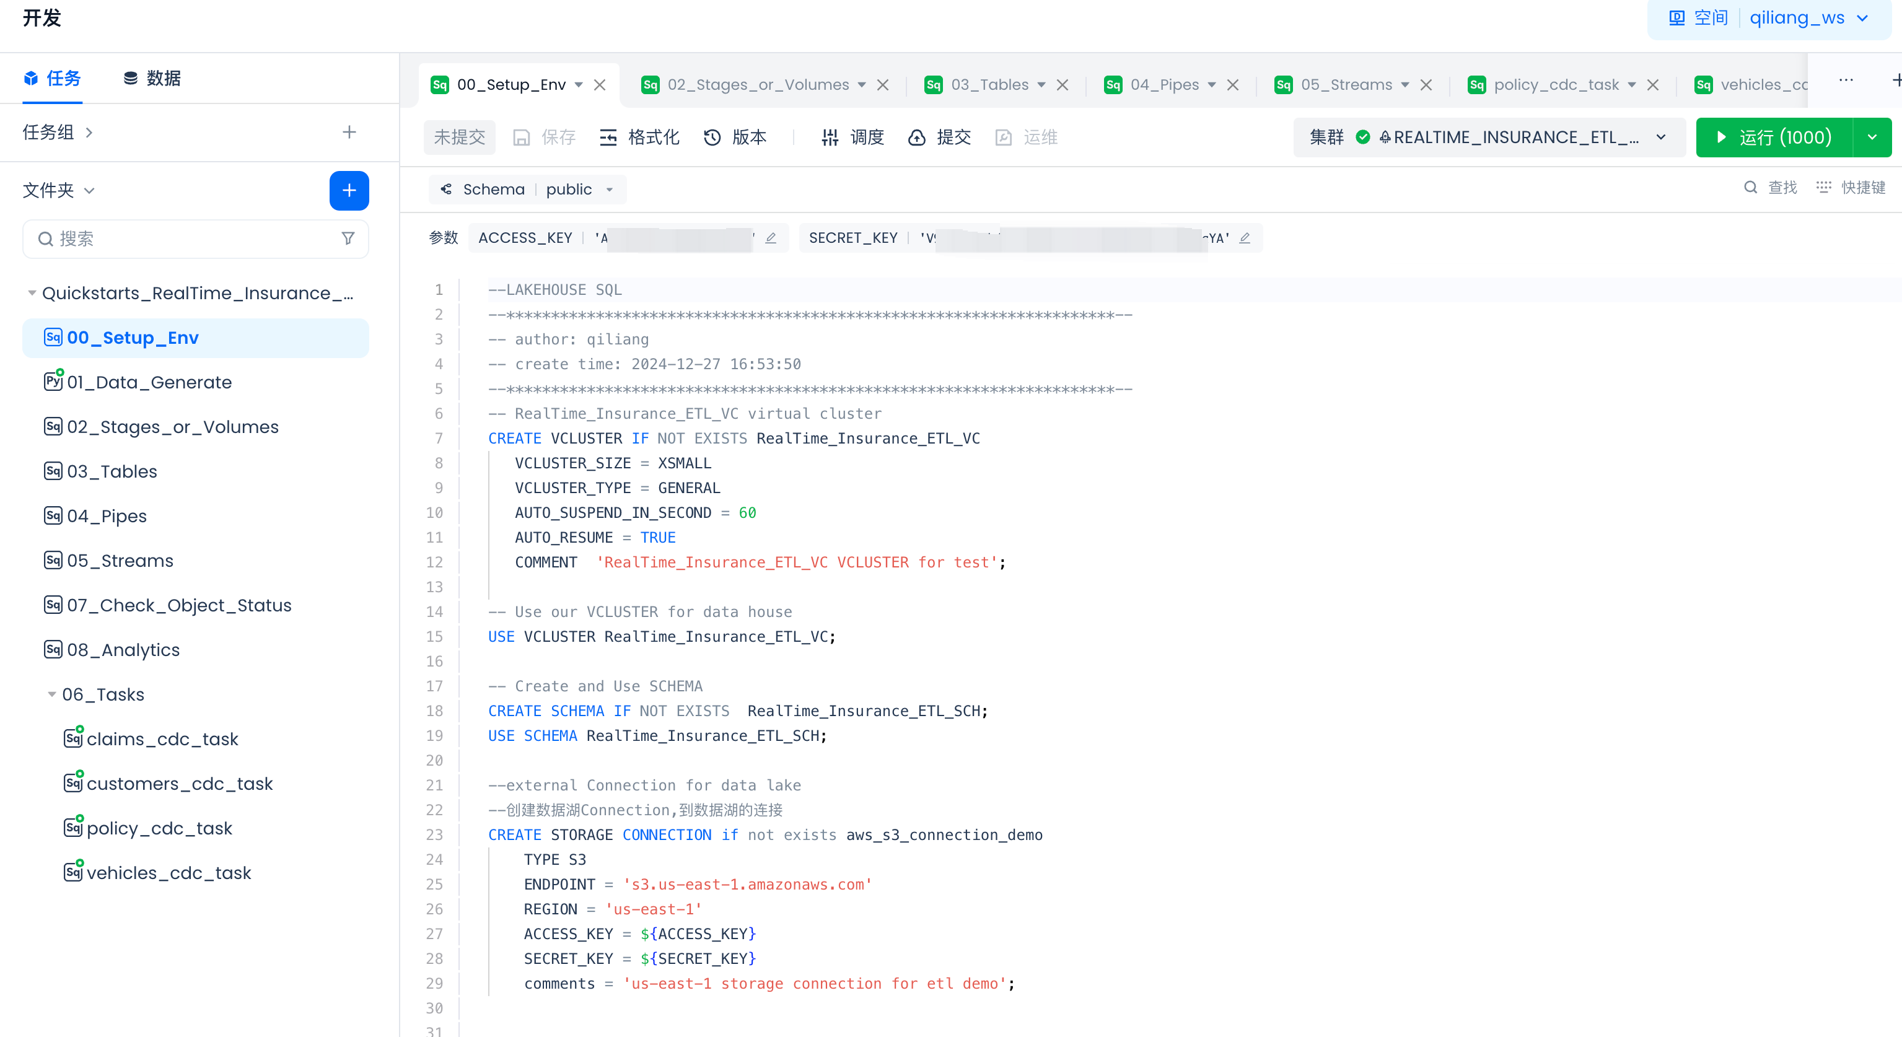Screen dimensions: 1902x1037
Task: Open the Schedule (调度) settings
Action: tap(852, 138)
